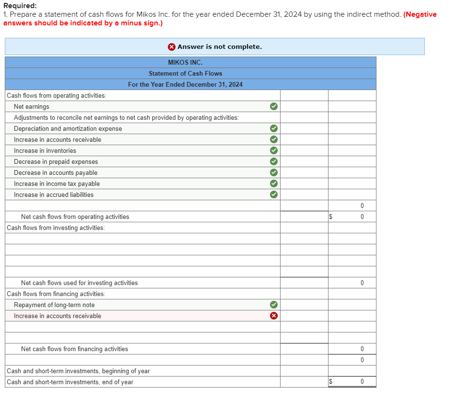
Task: Click the 'Depreciation and amortization expense' label
Action: pyautogui.click(x=68, y=129)
